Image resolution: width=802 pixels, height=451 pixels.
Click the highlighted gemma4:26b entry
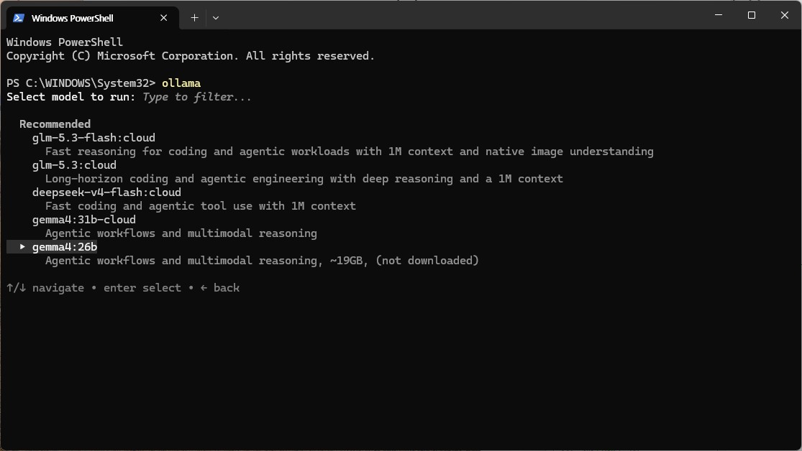[x=65, y=247]
